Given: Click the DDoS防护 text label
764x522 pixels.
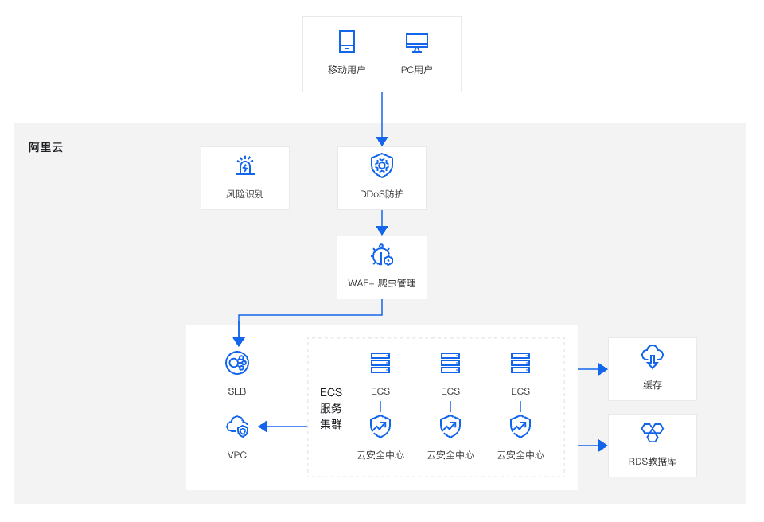Looking at the screenshot, I should [382, 194].
